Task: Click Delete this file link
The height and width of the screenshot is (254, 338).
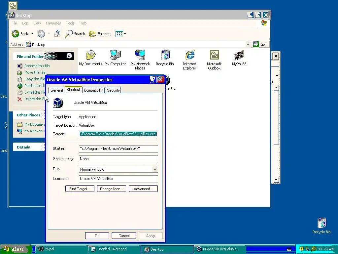Action: [x=34, y=99]
